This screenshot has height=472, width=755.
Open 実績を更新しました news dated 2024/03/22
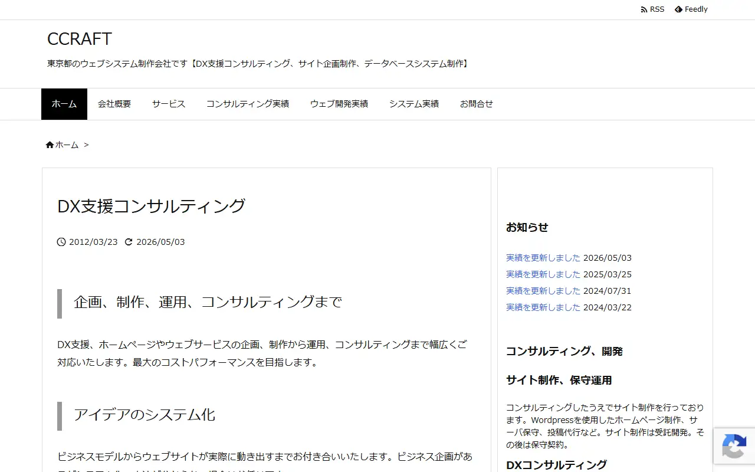click(x=543, y=307)
